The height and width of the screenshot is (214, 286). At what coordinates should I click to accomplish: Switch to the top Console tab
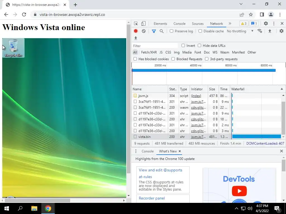[x=180, y=24]
